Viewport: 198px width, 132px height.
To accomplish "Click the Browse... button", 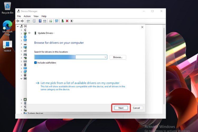I will pos(118,57).
